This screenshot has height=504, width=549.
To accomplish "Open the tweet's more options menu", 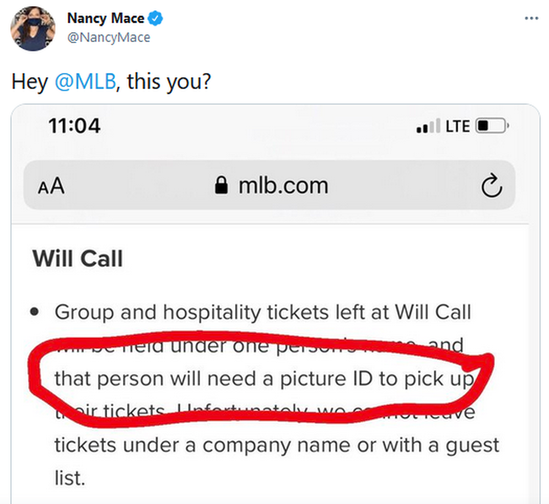I will point(531,19).
